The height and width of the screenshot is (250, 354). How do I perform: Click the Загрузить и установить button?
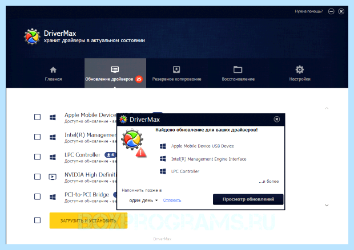point(88,220)
